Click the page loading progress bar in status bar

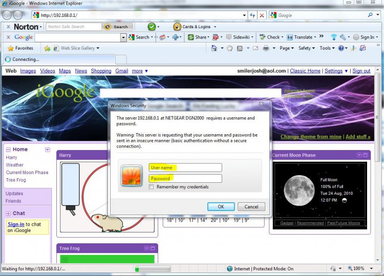153,269
